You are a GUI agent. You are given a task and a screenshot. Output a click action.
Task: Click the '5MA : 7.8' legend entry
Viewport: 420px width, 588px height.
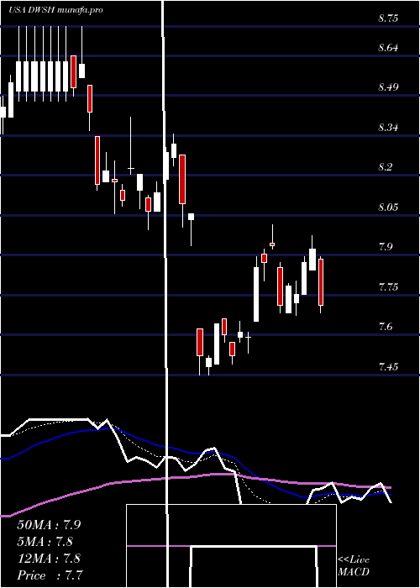coord(45,542)
